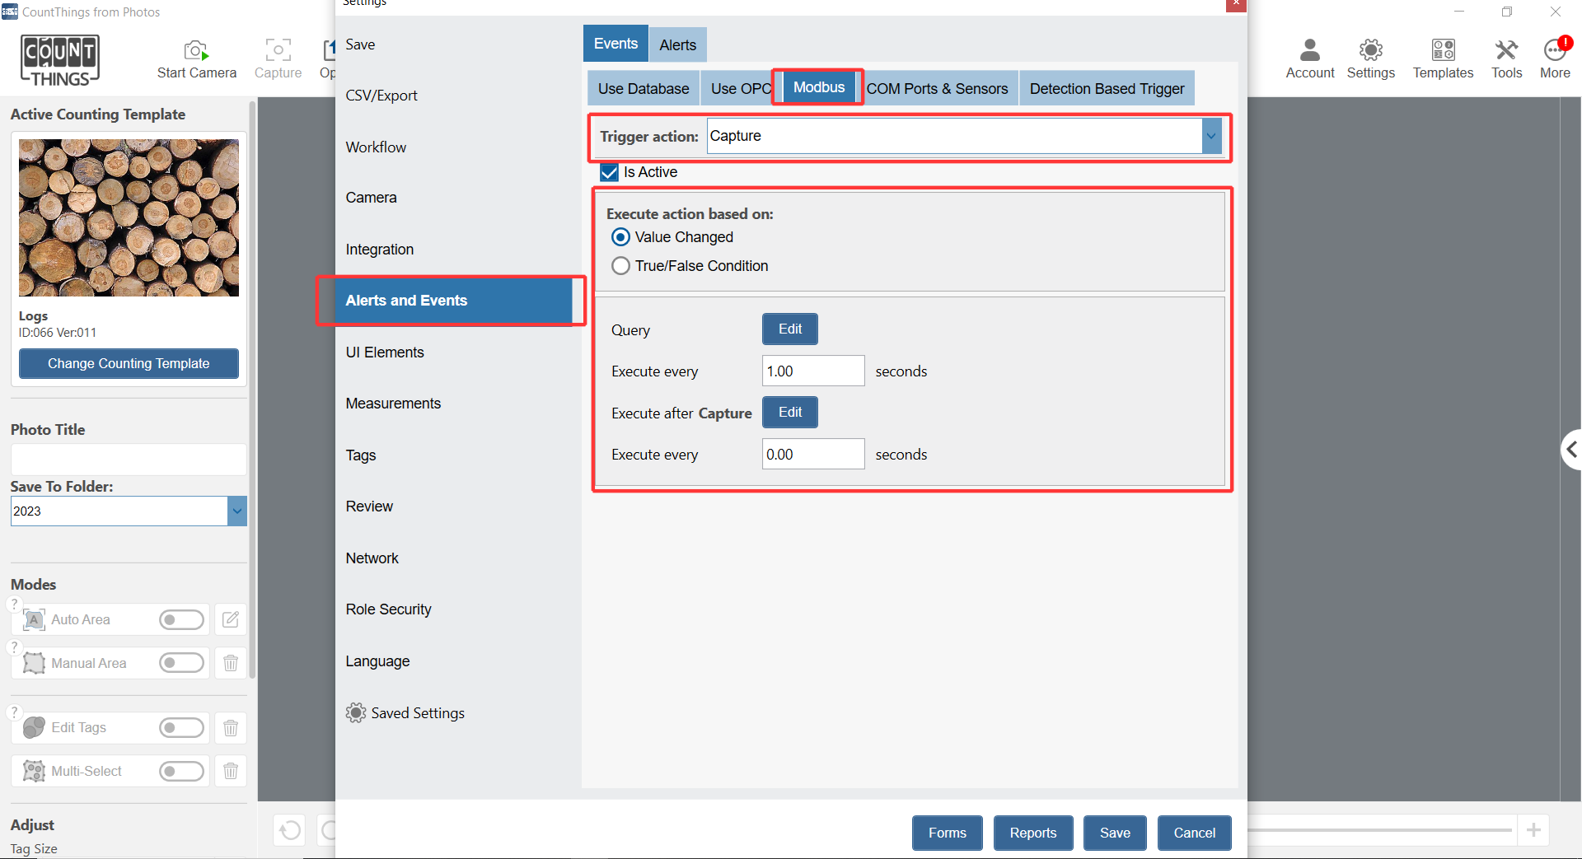Select the True/False Condition radio button
Image resolution: width=1582 pixels, height=859 pixels.
(621, 266)
